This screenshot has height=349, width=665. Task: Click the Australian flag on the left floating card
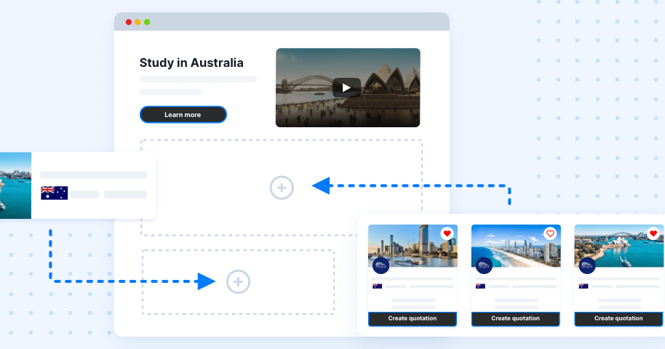click(x=55, y=193)
